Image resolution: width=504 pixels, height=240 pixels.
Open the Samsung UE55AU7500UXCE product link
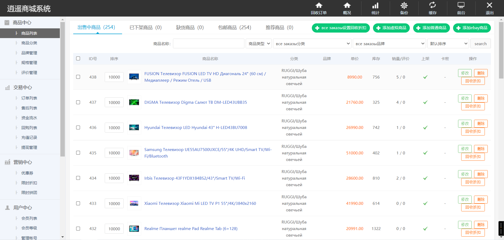[208, 153]
